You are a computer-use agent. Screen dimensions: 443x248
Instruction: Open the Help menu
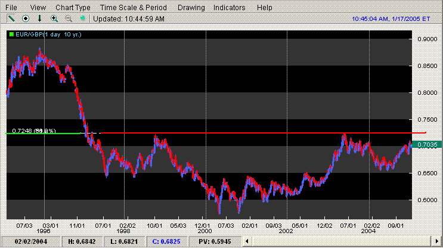(x=265, y=8)
